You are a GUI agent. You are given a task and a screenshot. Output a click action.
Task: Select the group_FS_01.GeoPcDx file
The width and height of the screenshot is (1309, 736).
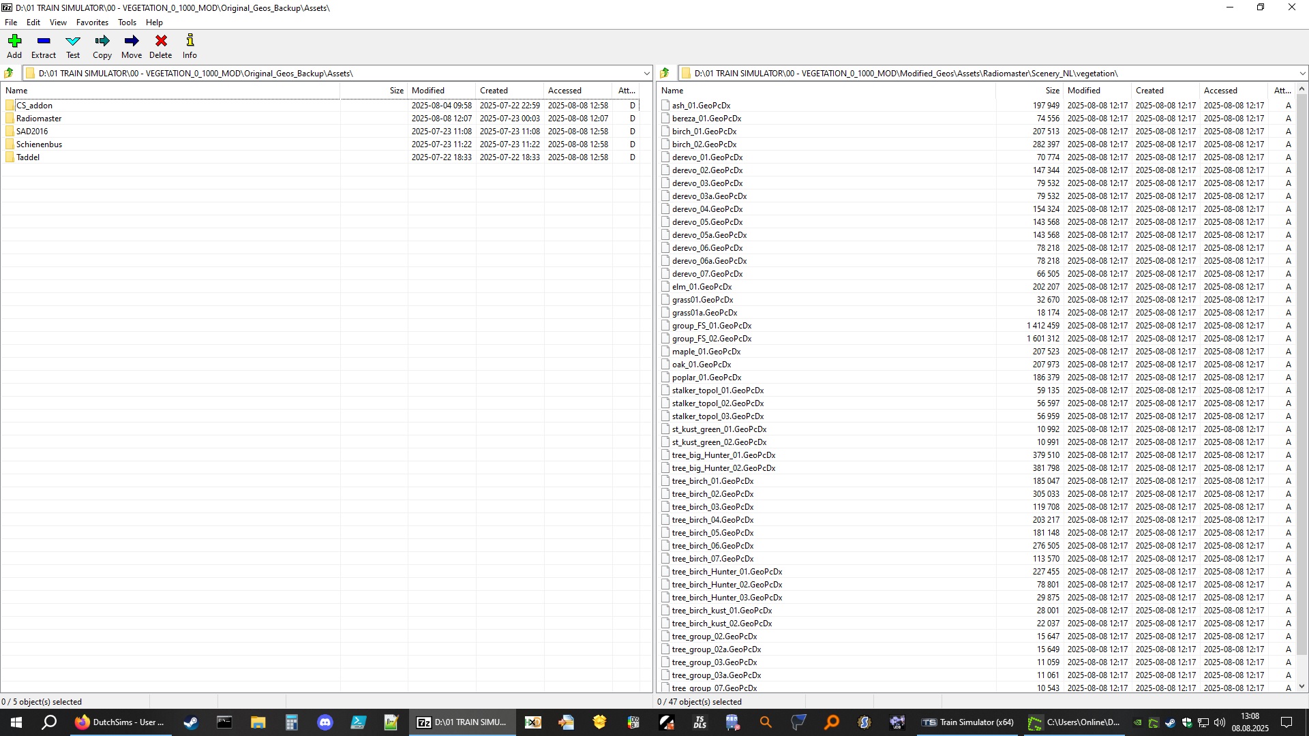pyautogui.click(x=712, y=326)
